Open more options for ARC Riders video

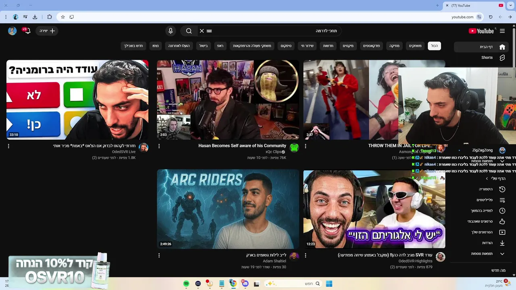[x=159, y=255]
